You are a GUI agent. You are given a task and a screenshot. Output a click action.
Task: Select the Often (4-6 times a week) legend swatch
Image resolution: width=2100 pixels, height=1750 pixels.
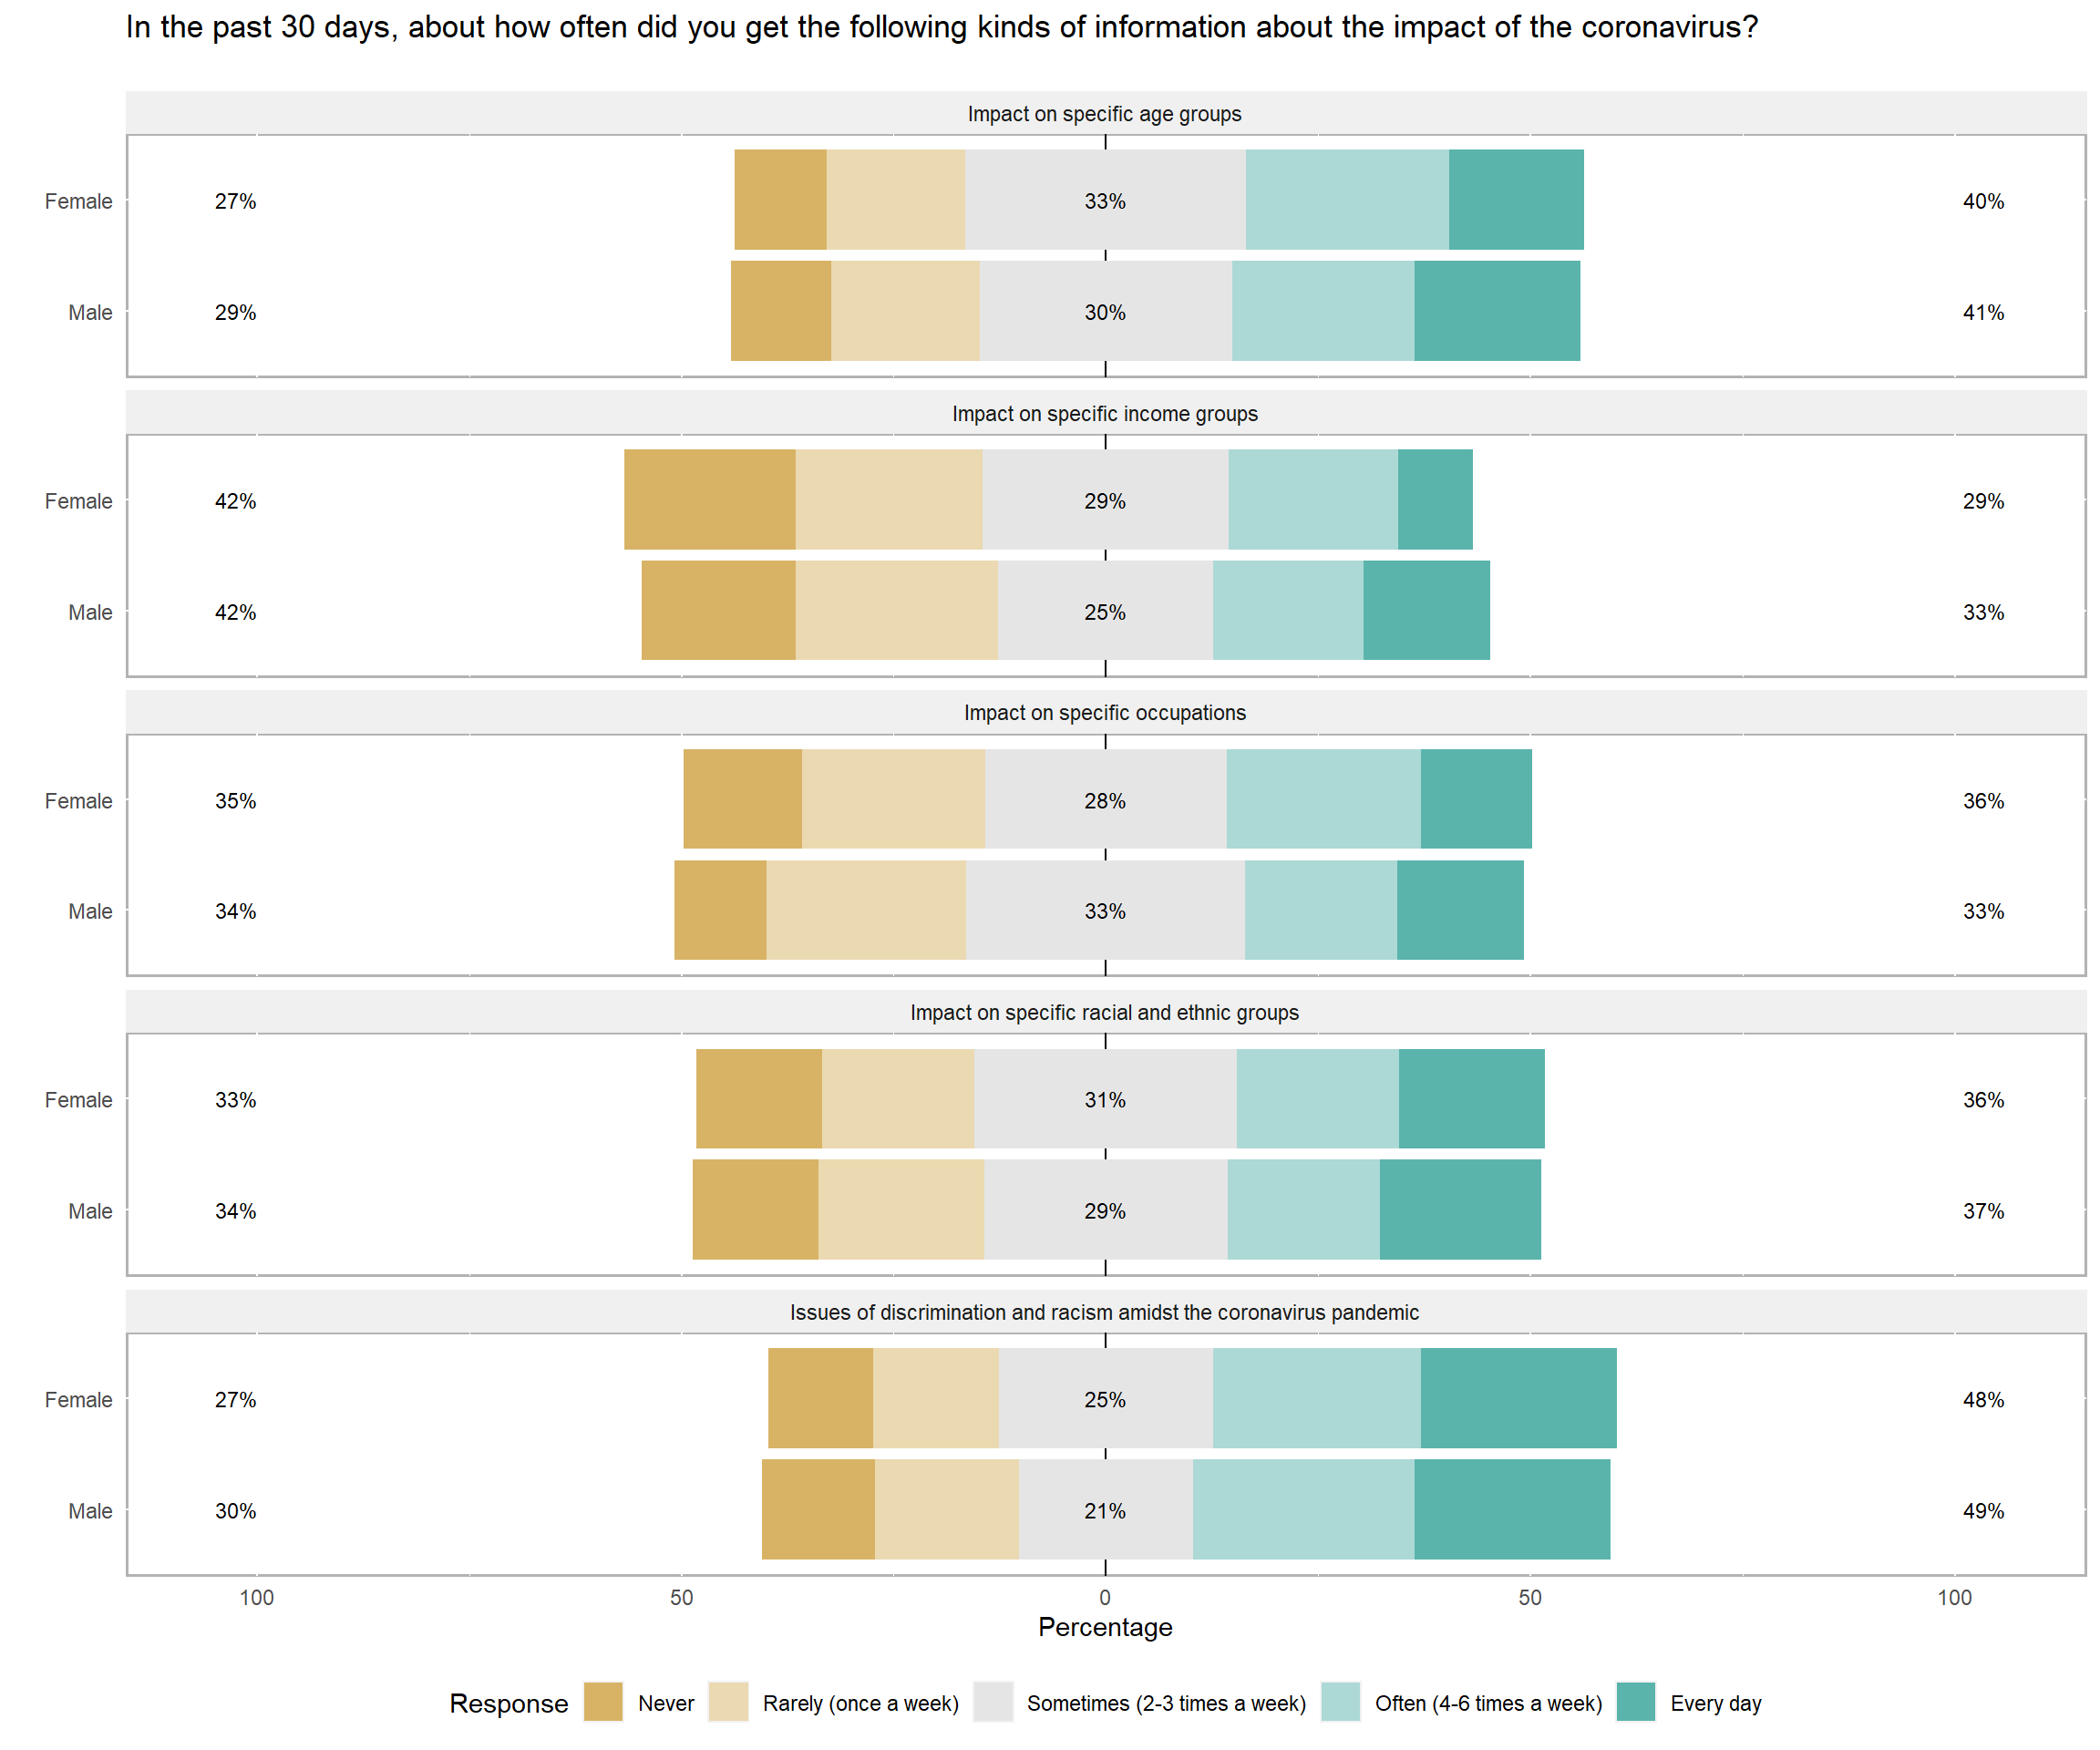pos(1340,1702)
